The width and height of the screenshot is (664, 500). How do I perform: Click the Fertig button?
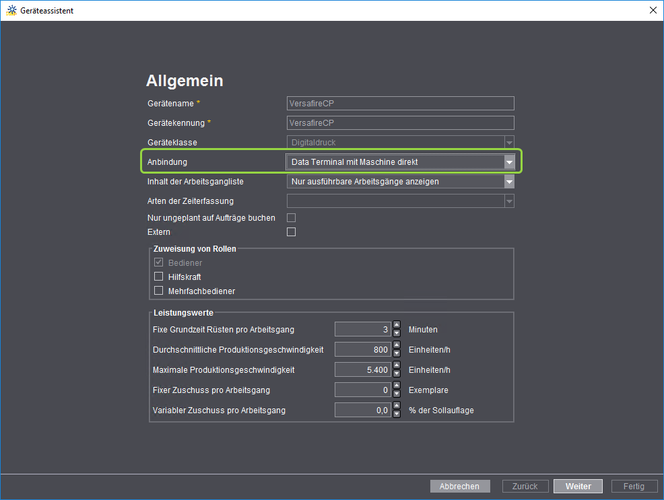634,486
